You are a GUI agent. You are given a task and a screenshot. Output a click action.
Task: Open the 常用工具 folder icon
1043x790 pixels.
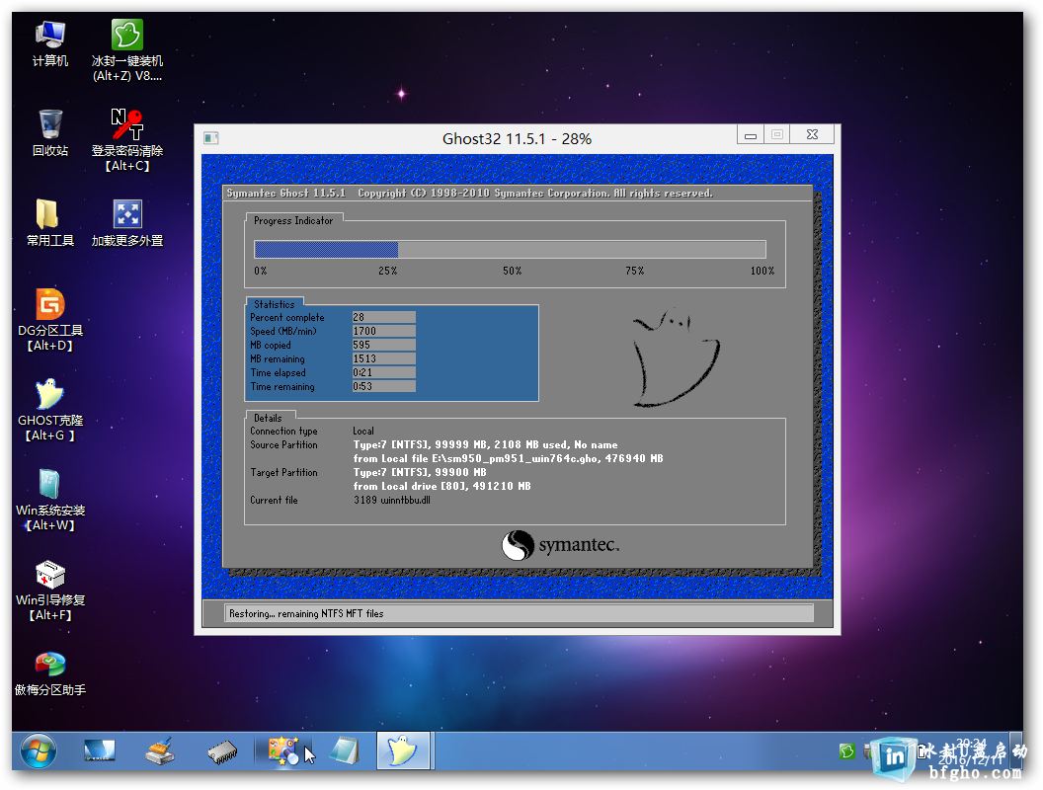pos(50,223)
